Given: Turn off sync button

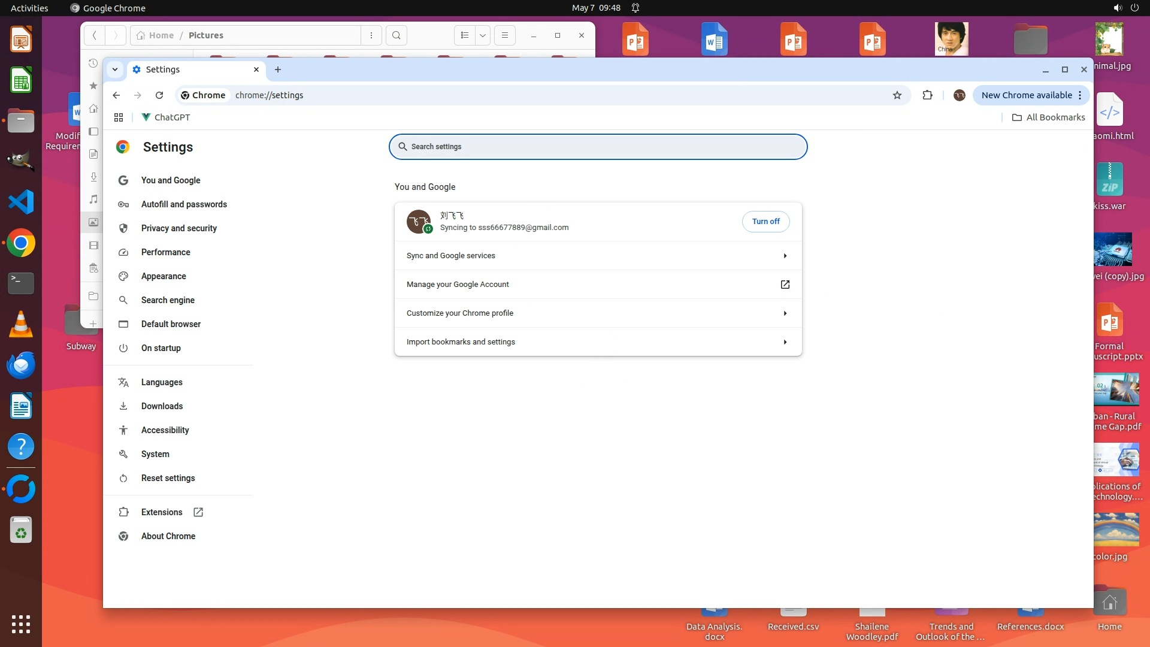Looking at the screenshot, I should 765,222.
